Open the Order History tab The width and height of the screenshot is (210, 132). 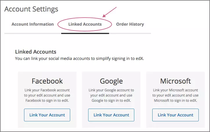[130, 24]
